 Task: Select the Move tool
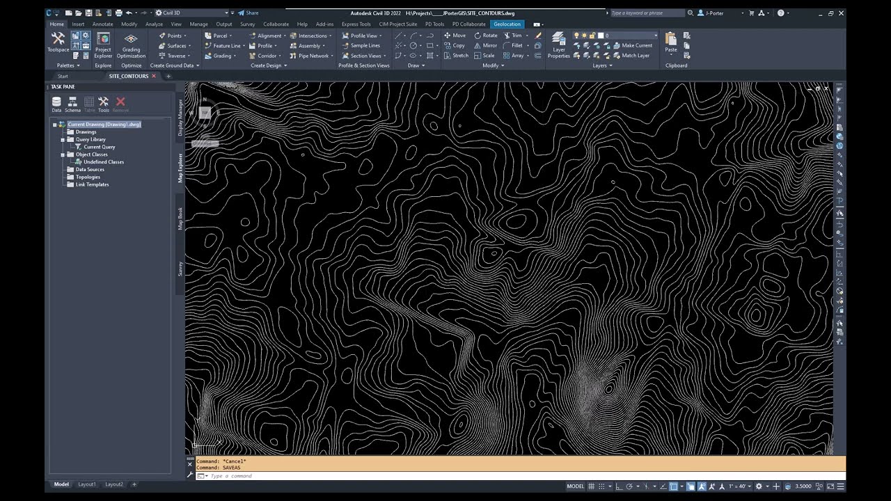[455, 35]
